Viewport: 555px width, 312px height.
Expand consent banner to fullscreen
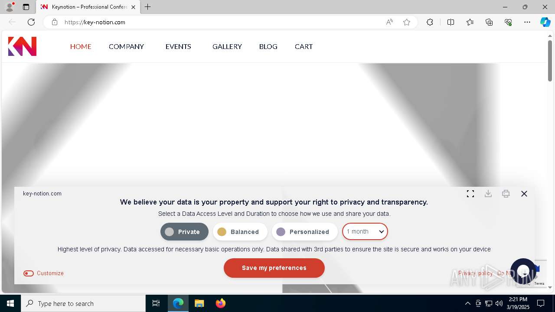tap(470, 194)
